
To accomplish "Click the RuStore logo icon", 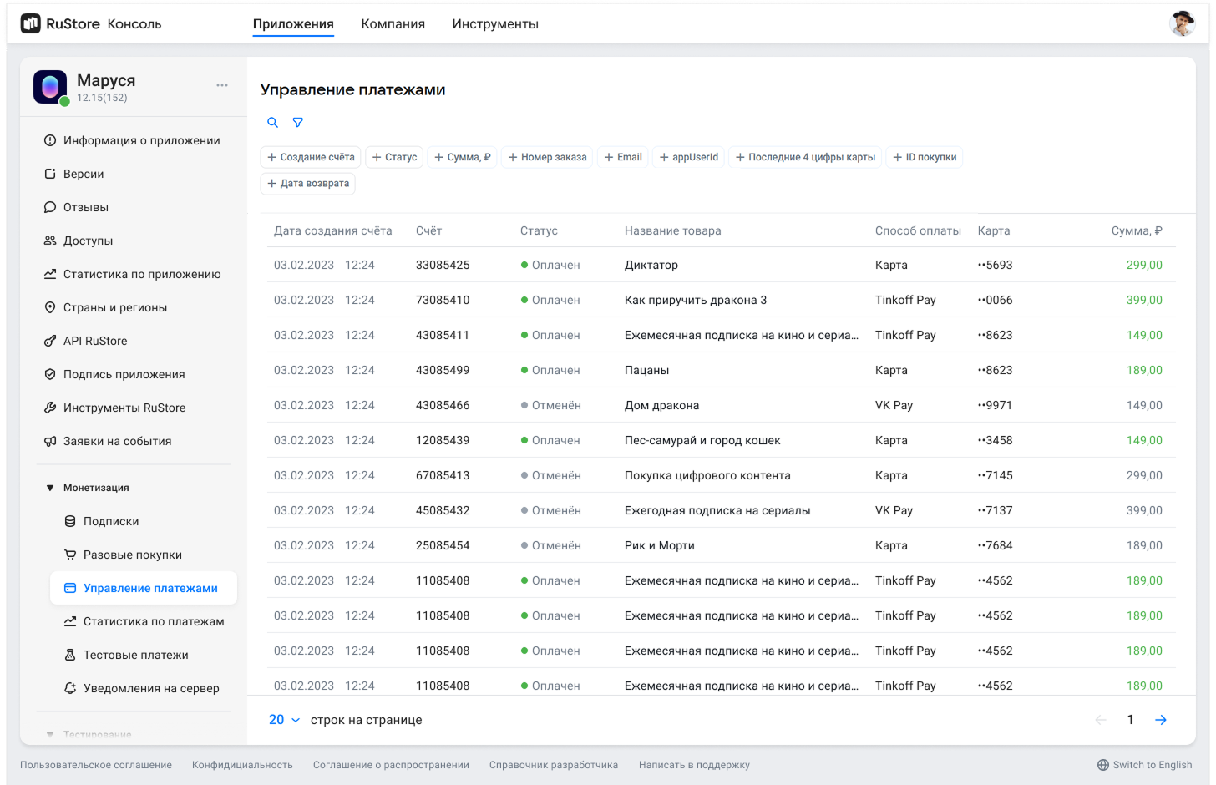I will (x=31, y=24).
